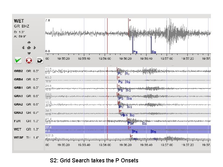Select the GRA2 station row

click(x=112, y=105)
